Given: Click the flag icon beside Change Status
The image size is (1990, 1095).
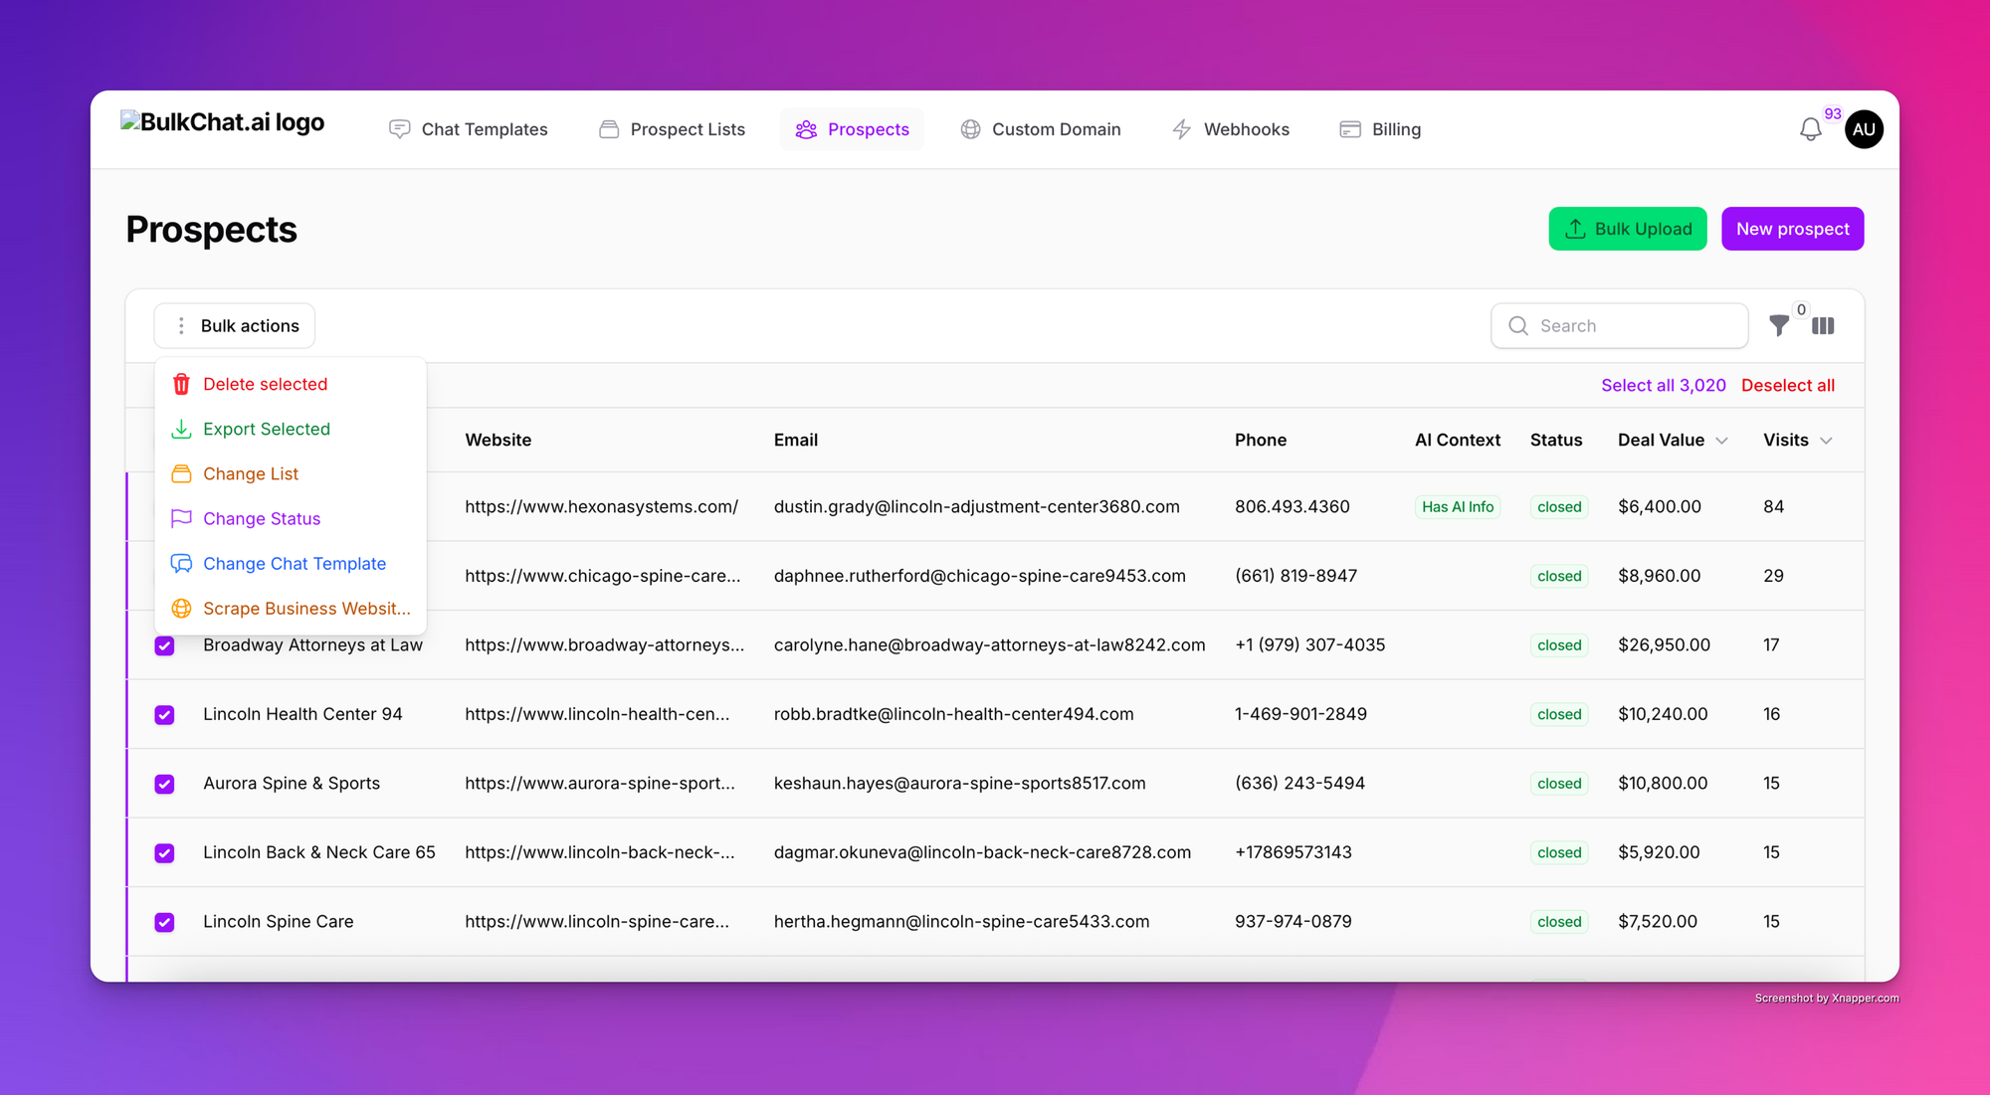Looking at the screenshot, I should pos(181,518).
